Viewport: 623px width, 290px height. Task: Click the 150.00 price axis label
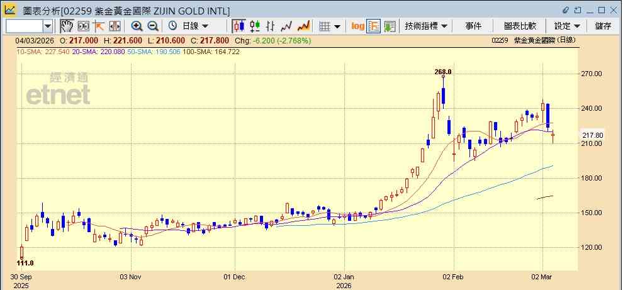[592, 213]
